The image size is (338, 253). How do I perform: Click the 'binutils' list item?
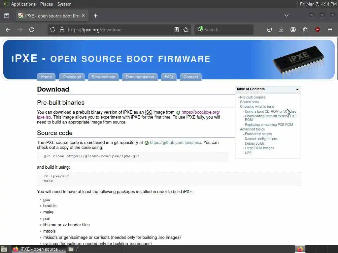(x=50, y=206)
